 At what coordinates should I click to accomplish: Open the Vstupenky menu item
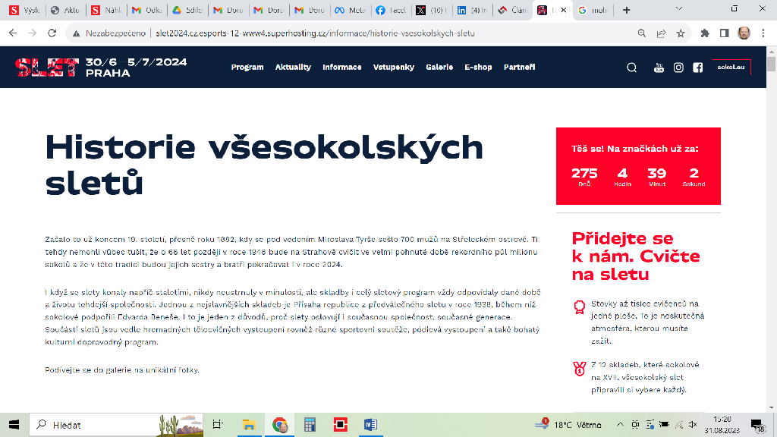click(394, 68)
